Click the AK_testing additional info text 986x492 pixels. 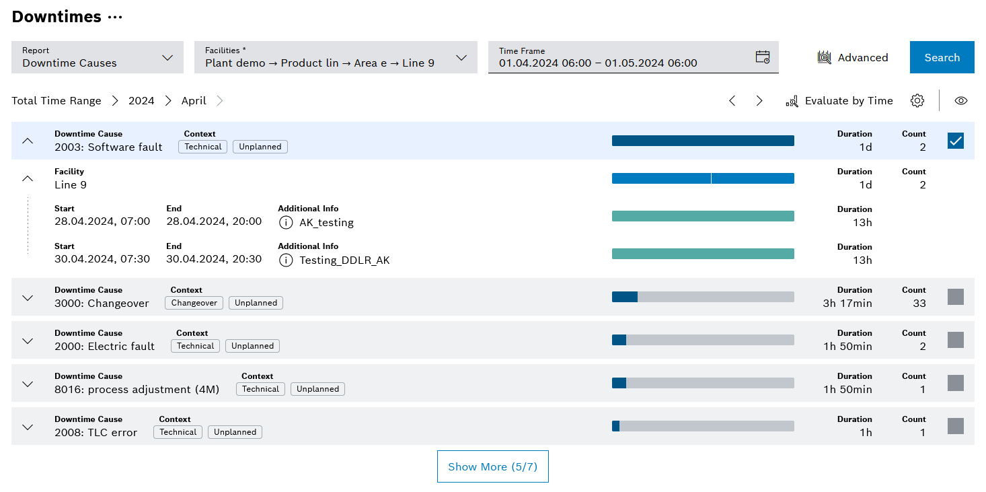[x=326, y=223]
